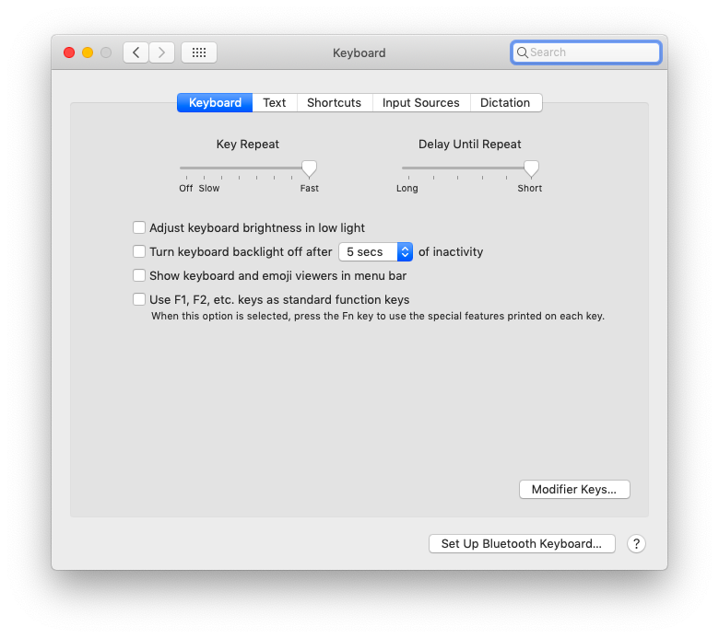
Task: Click the Delay Until Repeat slider knob
Action: coord(531,169)
